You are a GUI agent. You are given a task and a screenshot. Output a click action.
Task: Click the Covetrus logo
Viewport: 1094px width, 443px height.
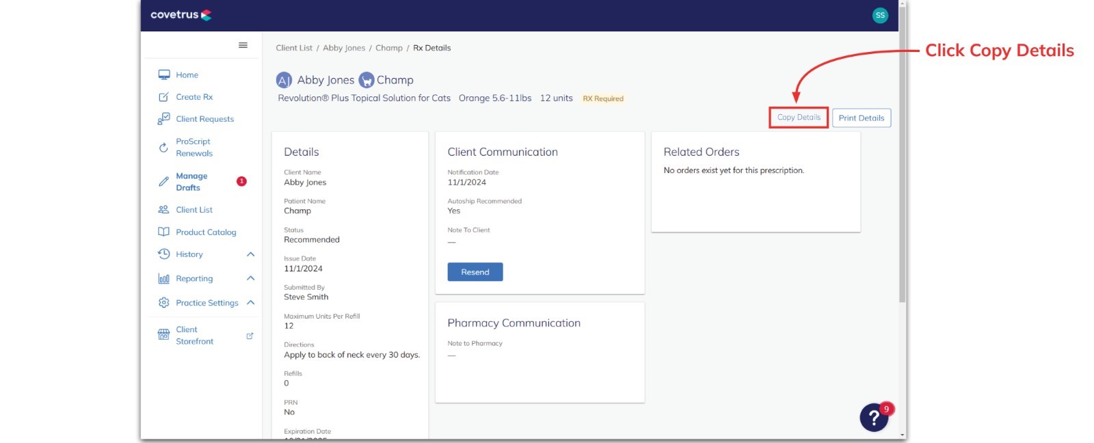click(181, 14)
